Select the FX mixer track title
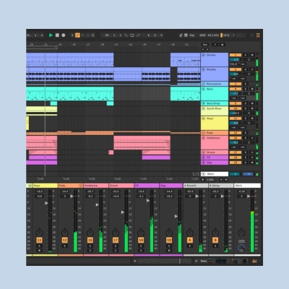The width and height of the screenshot is (289, 289). (x=147, y=186)
